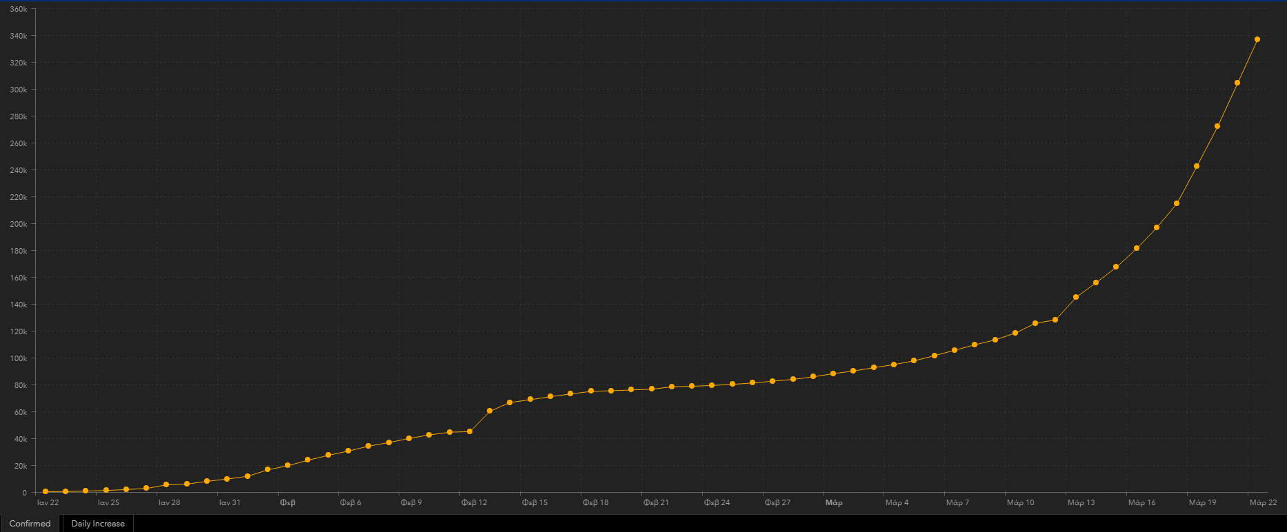1287x532 pixels.
Task: Select the data point above Μάρ 4
Action: 894,365
